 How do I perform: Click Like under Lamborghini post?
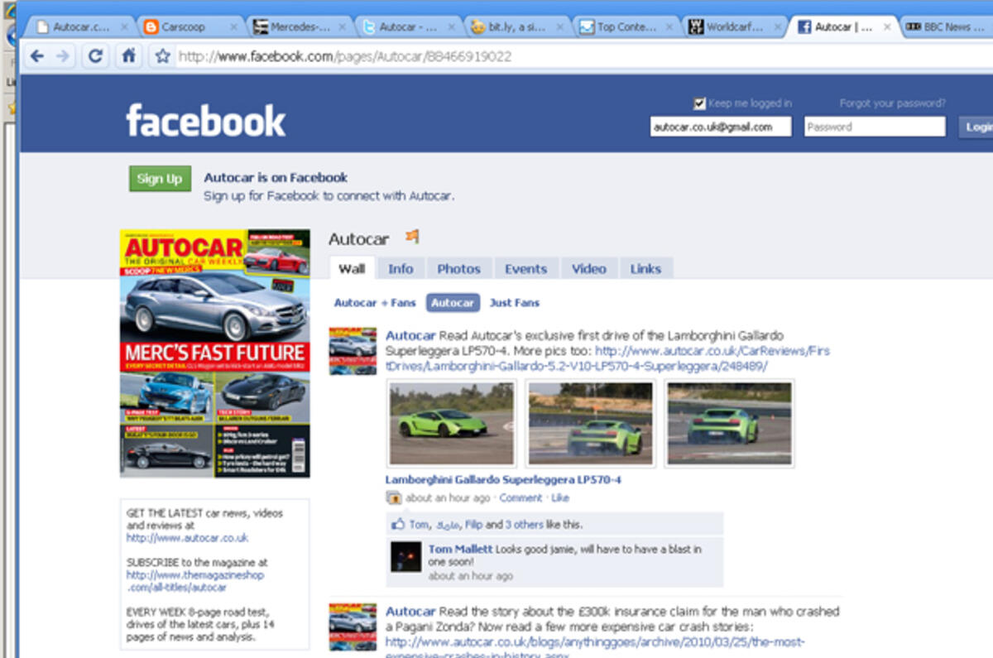click(x=560, y=498)
